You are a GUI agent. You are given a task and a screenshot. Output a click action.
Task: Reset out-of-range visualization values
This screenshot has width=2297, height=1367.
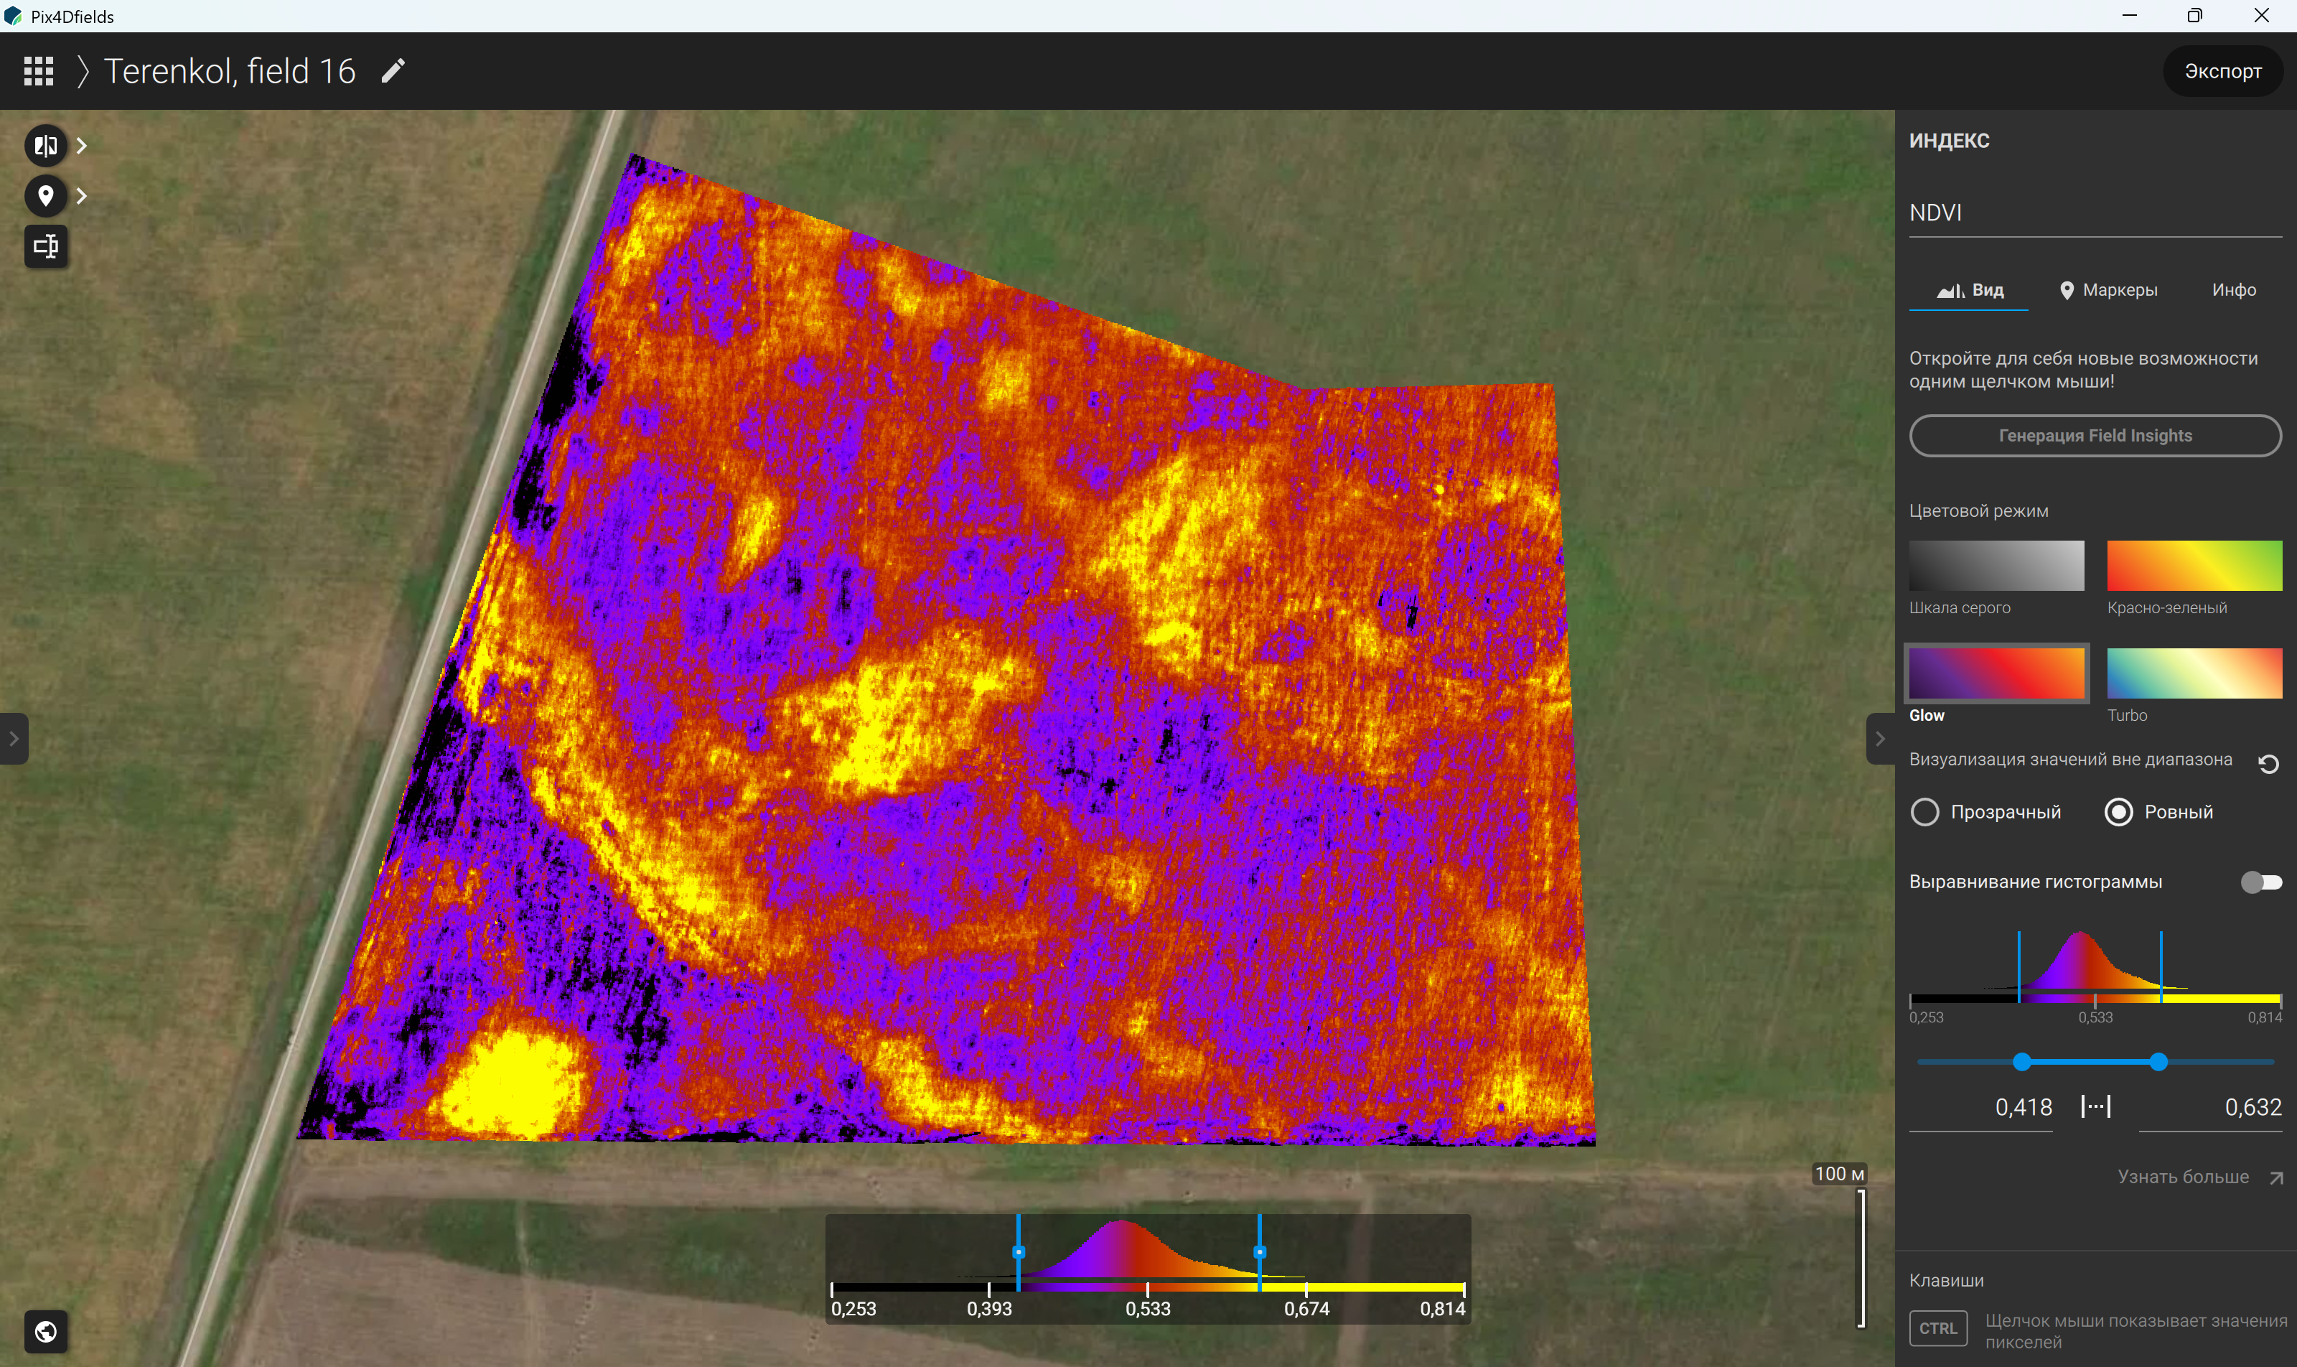coord(2268,764)
